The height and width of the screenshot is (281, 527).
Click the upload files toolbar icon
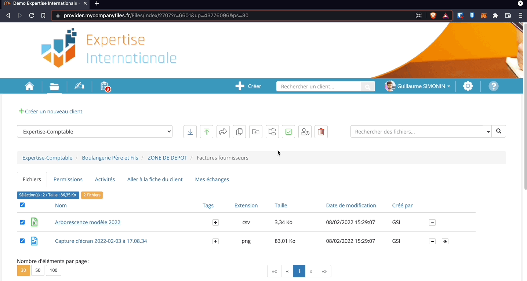[x=207, y=132]
